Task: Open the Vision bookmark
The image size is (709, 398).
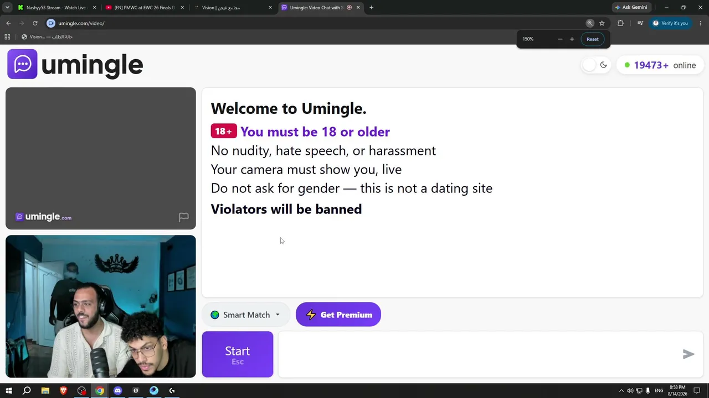Action: pyautogui.click(x=47, y=37)
